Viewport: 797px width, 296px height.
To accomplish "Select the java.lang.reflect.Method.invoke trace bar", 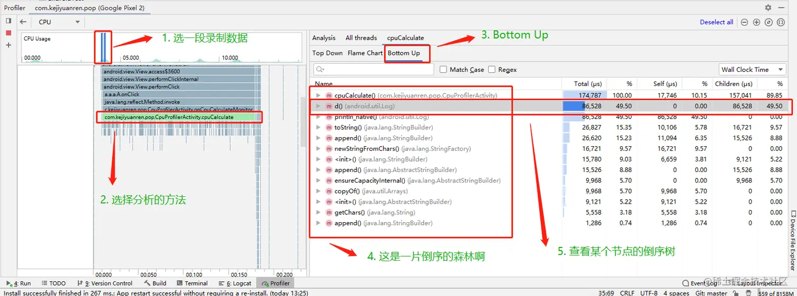I will [x=178, y=102].
